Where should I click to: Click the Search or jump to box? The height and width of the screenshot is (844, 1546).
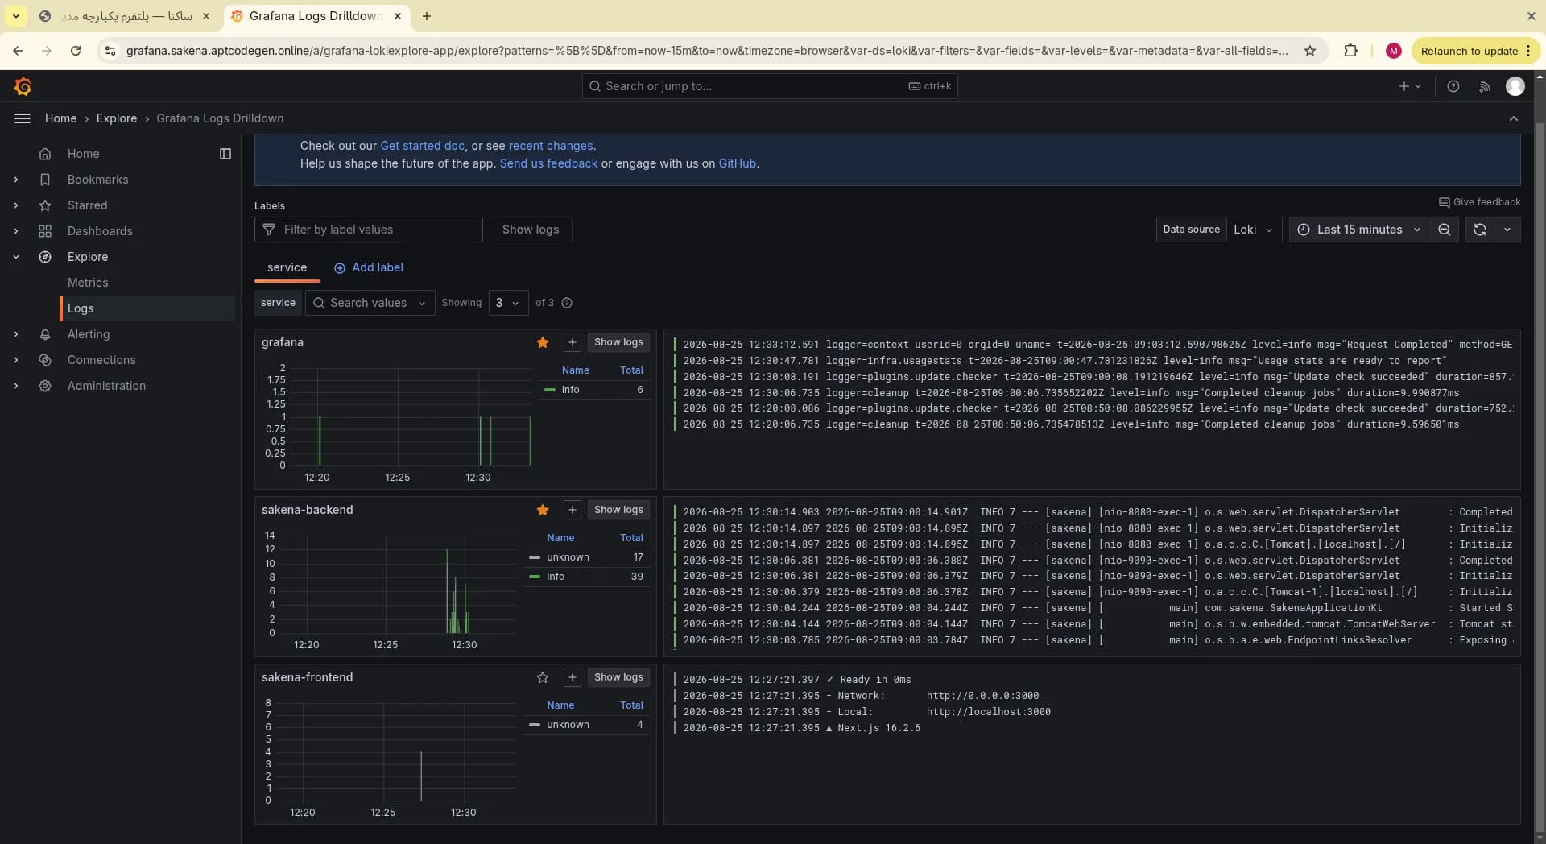point(770,86)
